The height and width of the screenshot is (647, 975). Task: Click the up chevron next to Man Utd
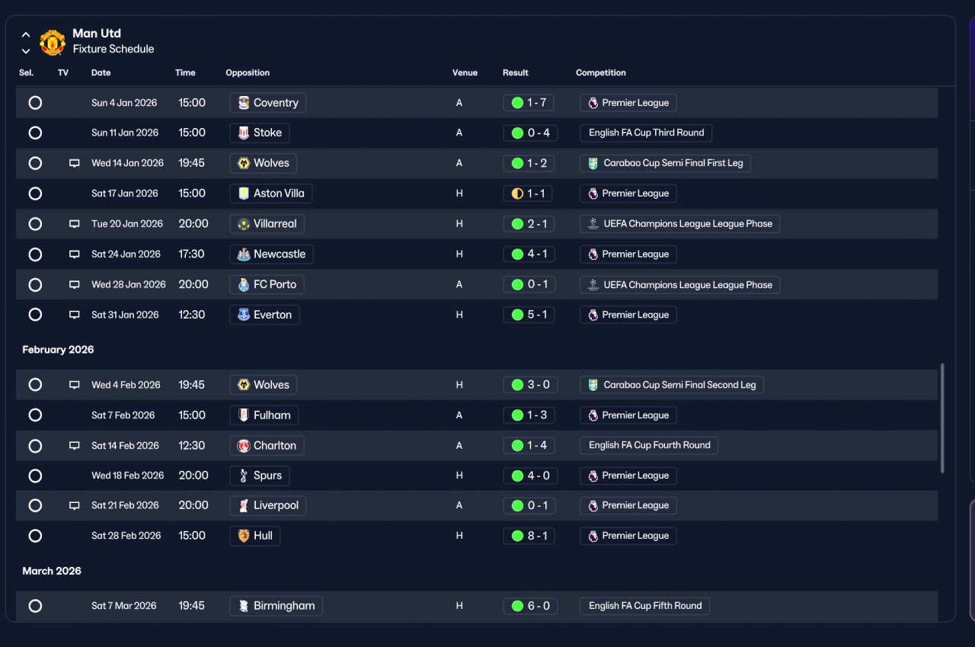26,35
